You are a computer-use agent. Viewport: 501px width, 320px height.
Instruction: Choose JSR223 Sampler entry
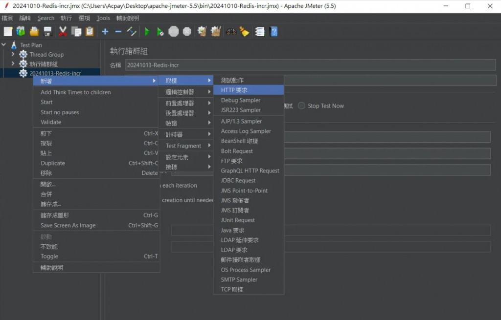[249, 110]
